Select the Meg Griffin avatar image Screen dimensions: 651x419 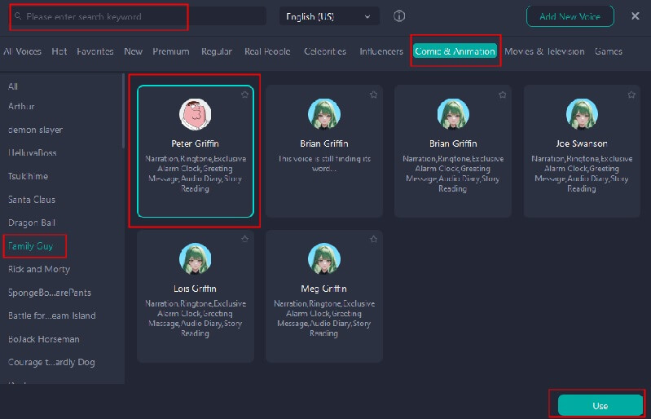323,259
